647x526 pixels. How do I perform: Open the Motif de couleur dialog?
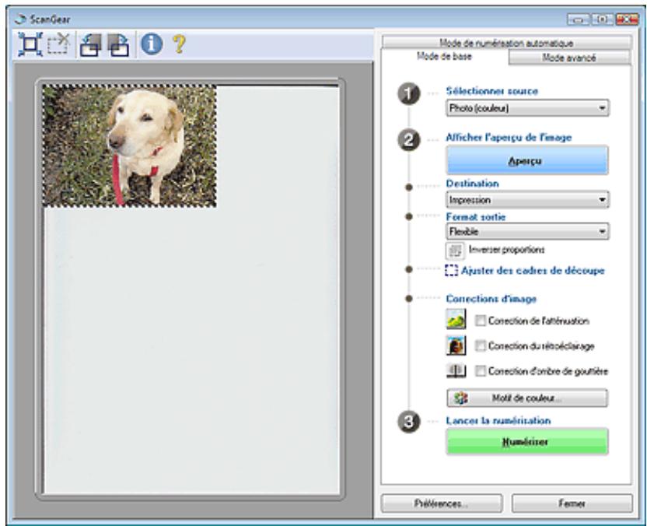click(527, 398)
